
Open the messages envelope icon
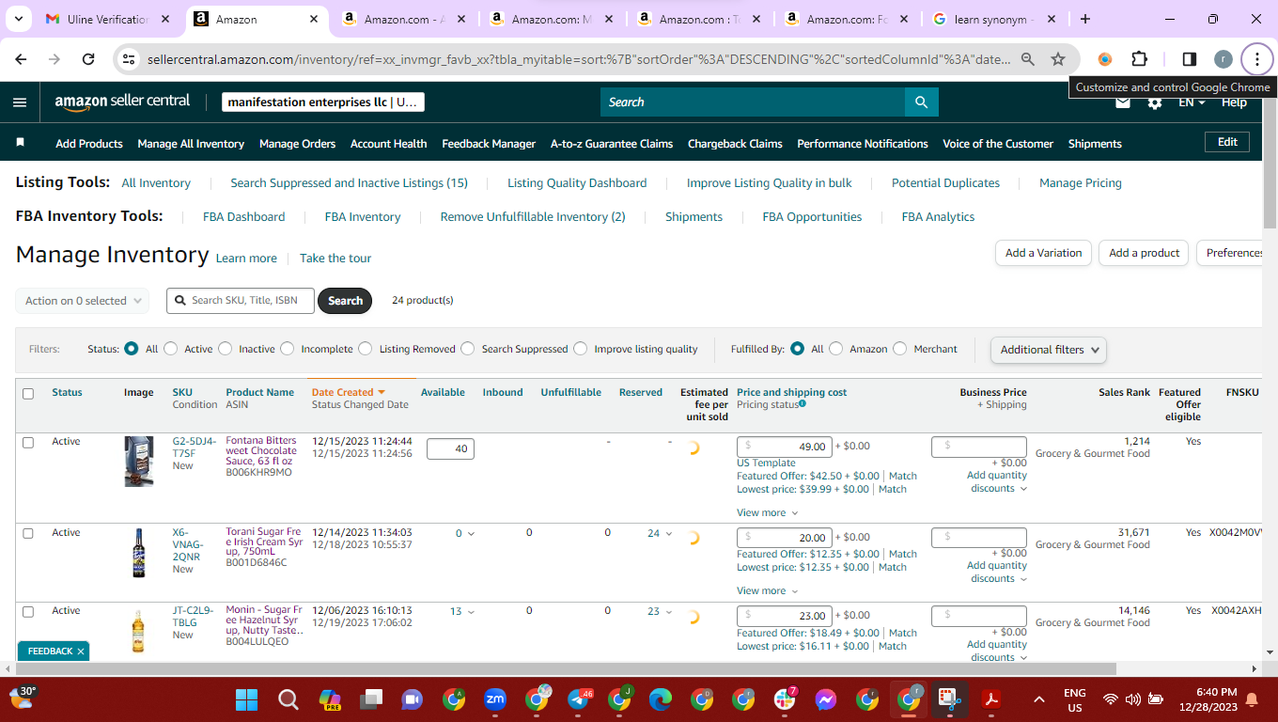point(1123,103)
